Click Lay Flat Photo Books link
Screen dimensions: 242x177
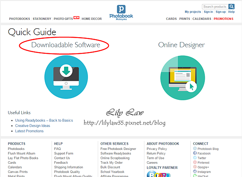pyautogui.click(x=23, y=158)
